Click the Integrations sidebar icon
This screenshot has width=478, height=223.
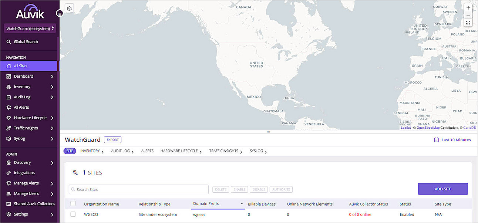point(8,173)
